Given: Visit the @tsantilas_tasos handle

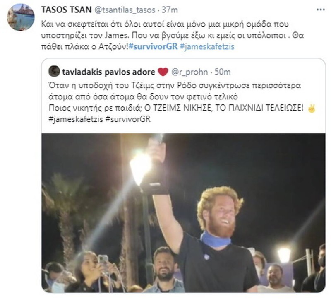Looking at the screenshot, I should [125, 10].
